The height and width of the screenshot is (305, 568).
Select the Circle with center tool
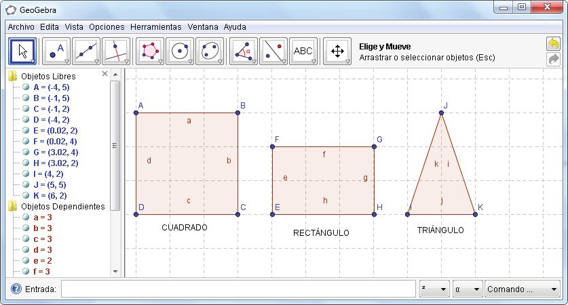point(180,52)
